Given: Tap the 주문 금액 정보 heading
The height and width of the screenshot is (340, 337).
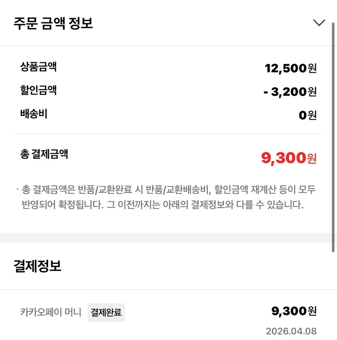Looking at the screenshot, I should point(53,23).
